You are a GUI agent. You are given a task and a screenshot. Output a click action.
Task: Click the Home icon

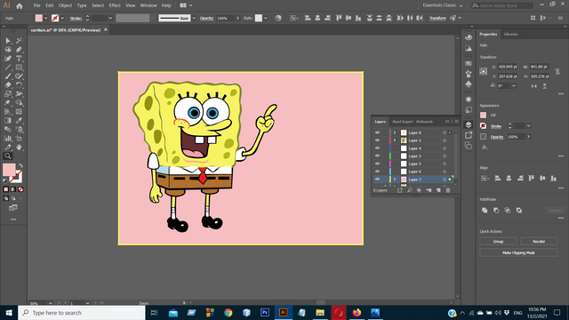[20, 6]
